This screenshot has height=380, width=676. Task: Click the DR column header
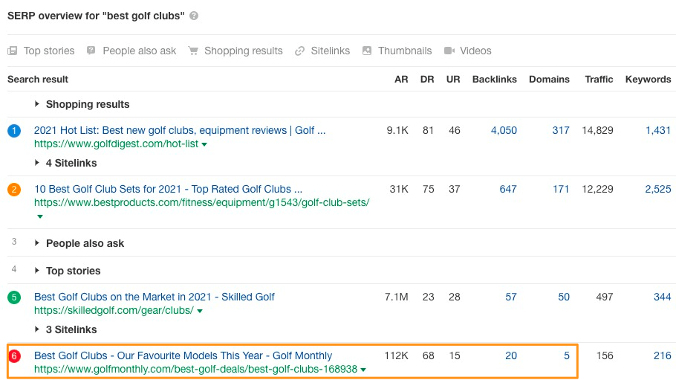(427, 80)
